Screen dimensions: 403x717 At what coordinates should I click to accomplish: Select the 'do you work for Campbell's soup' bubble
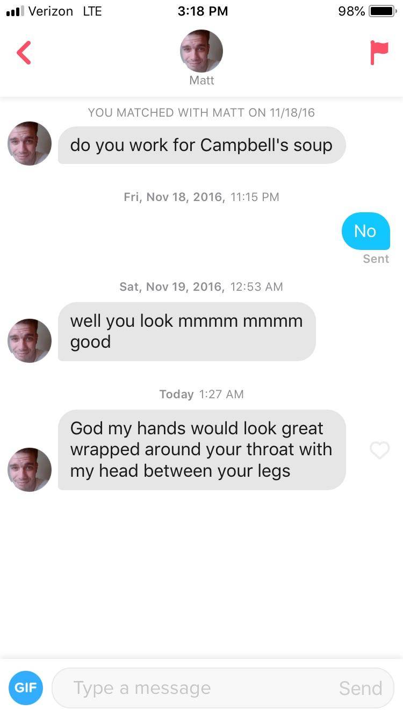(x=201, y=145)
